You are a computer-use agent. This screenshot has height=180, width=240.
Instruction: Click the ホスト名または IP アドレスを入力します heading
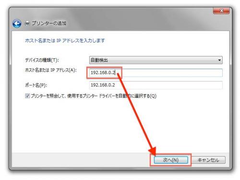click(65, 41)
